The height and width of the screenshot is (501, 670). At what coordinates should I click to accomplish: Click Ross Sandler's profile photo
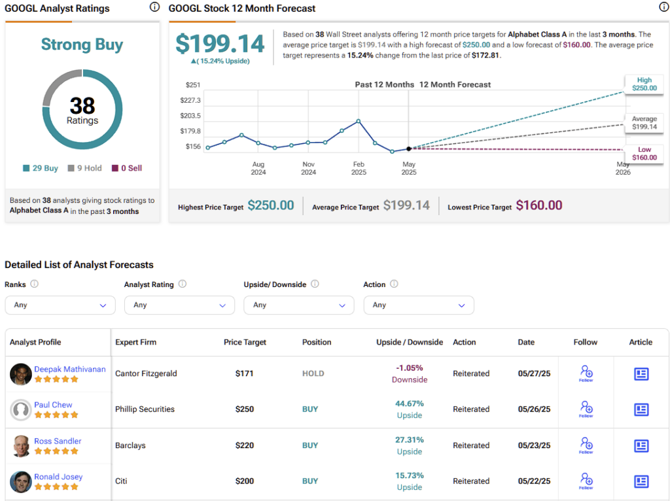point(20,446)
